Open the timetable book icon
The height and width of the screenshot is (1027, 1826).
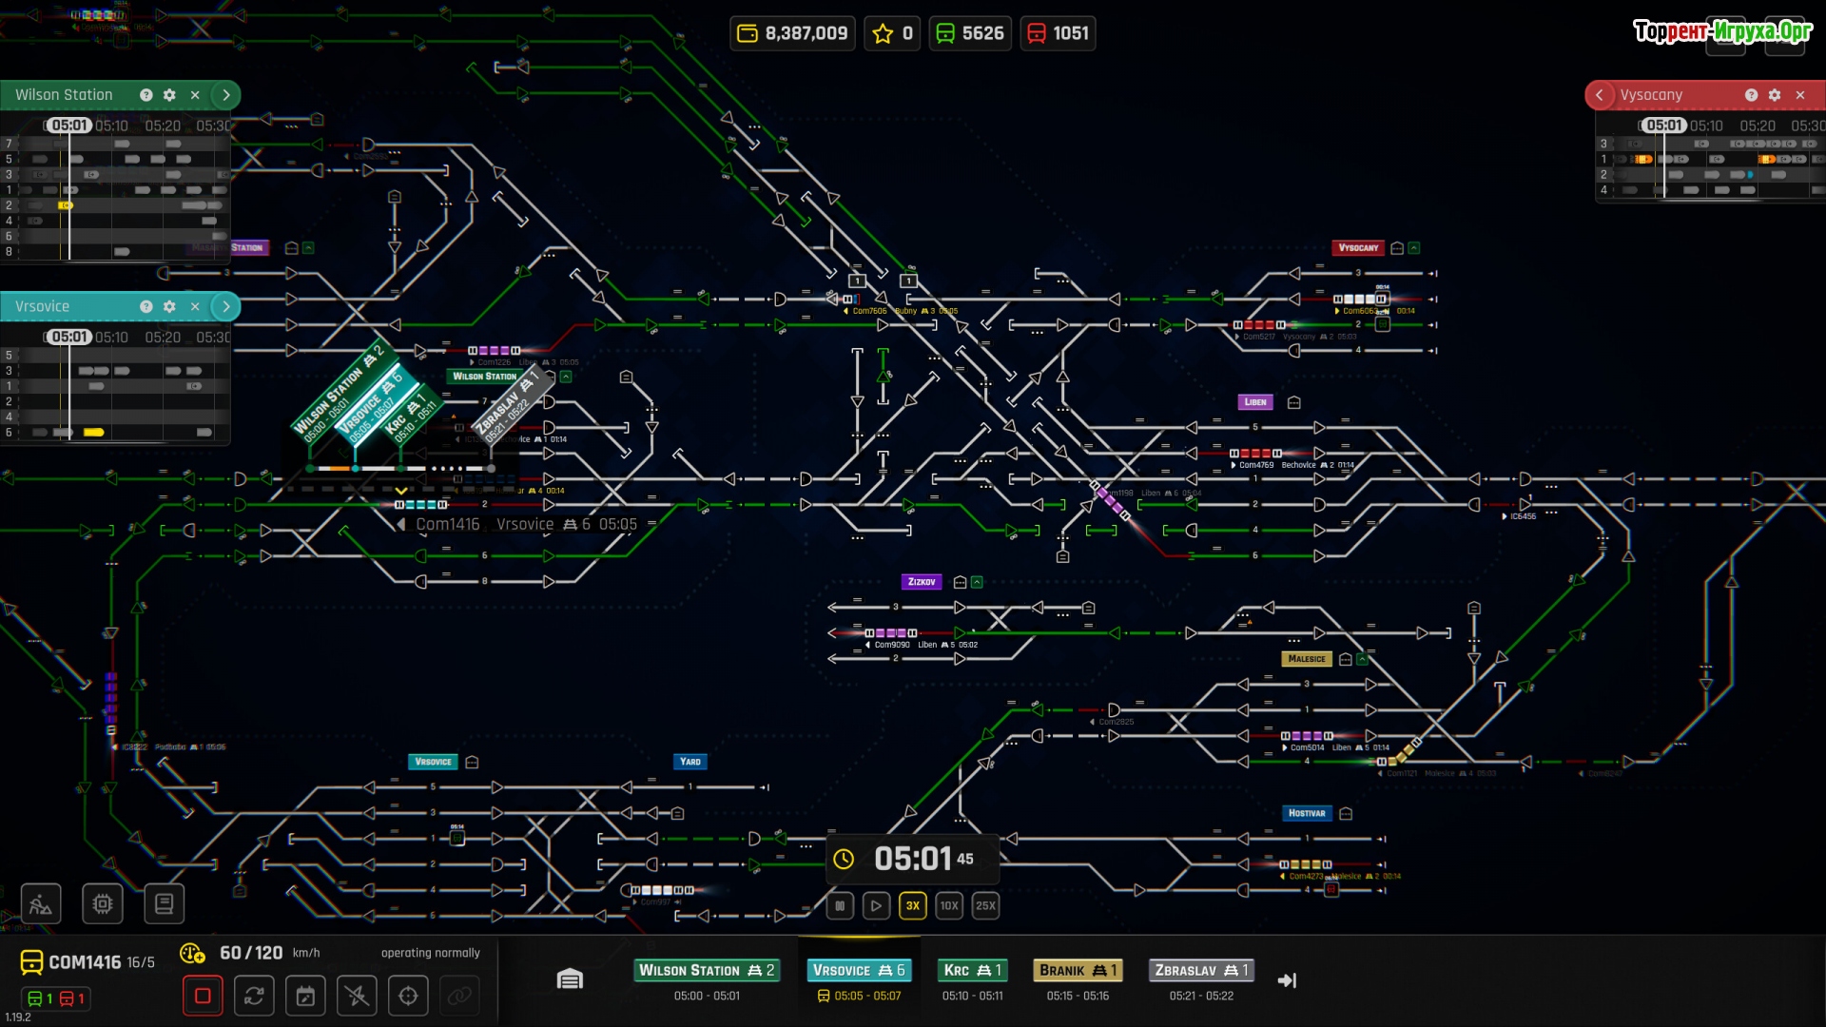(x=164, y=903)
